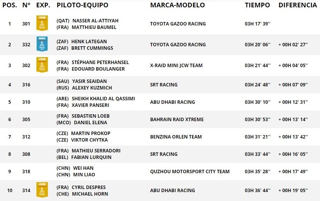Click car number 316
This screenshot has height=201, width=320.
point(26,85)
